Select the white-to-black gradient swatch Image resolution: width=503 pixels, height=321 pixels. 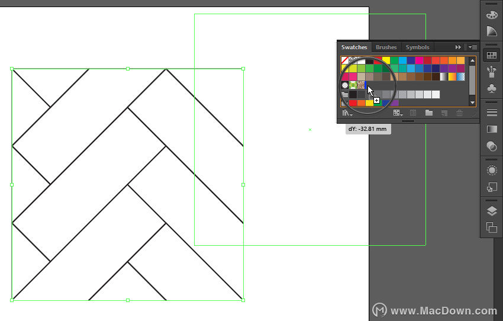point(444,77)
